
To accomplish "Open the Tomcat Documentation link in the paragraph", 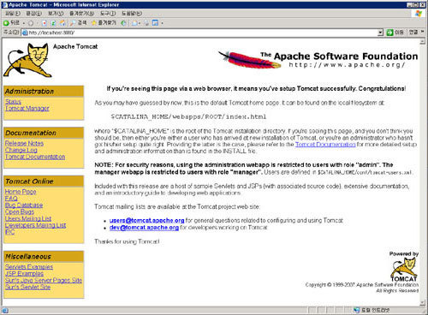I will [325, 145].
